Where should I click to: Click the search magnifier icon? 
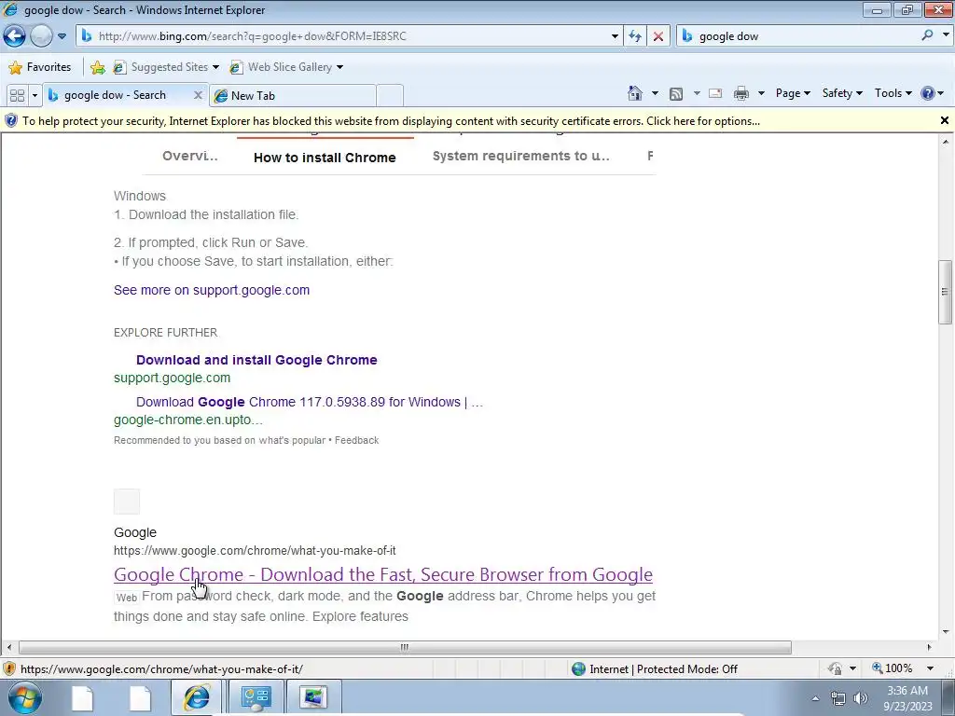(x=927, y=35)
